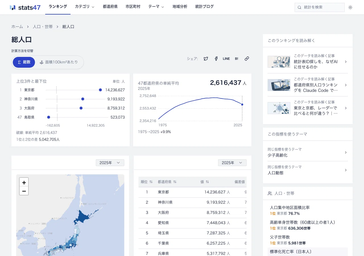
Task: Open 東京と京都 radar comparison article
Action: pos(308,108)
